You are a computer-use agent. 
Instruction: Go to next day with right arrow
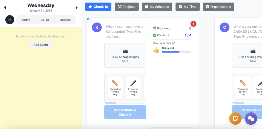(x=77, y=8)
